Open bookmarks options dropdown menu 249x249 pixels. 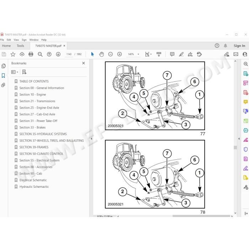point(15,72)
